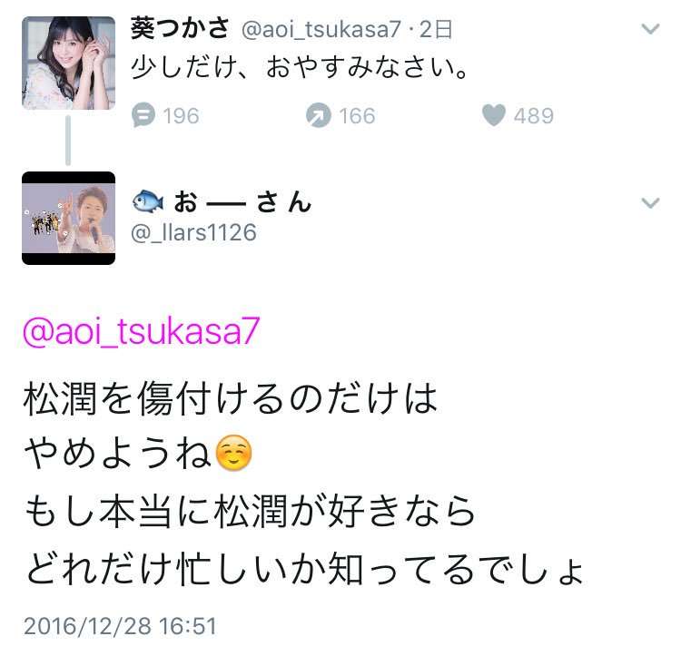Tap the reply speech bubble icon
This screenshot has height=646, width=681.
click(x=143, y=115)
